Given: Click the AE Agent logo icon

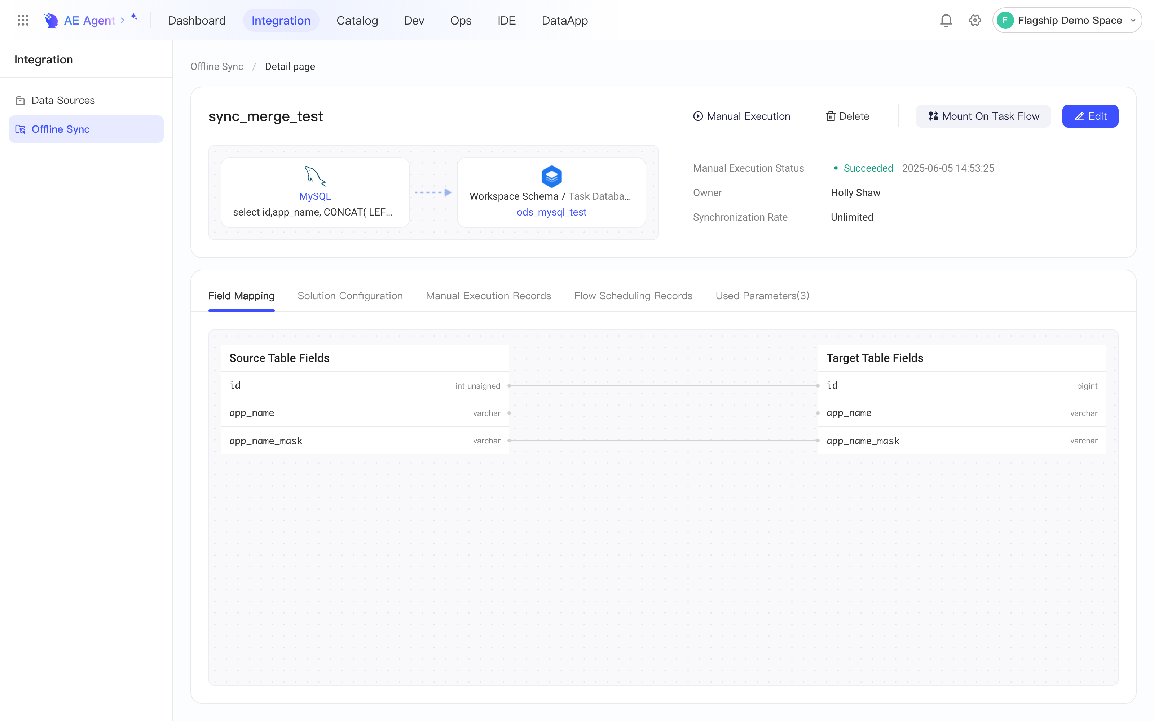Looking at the screenshot, I should pyautogui.click(x=50, y=20).
